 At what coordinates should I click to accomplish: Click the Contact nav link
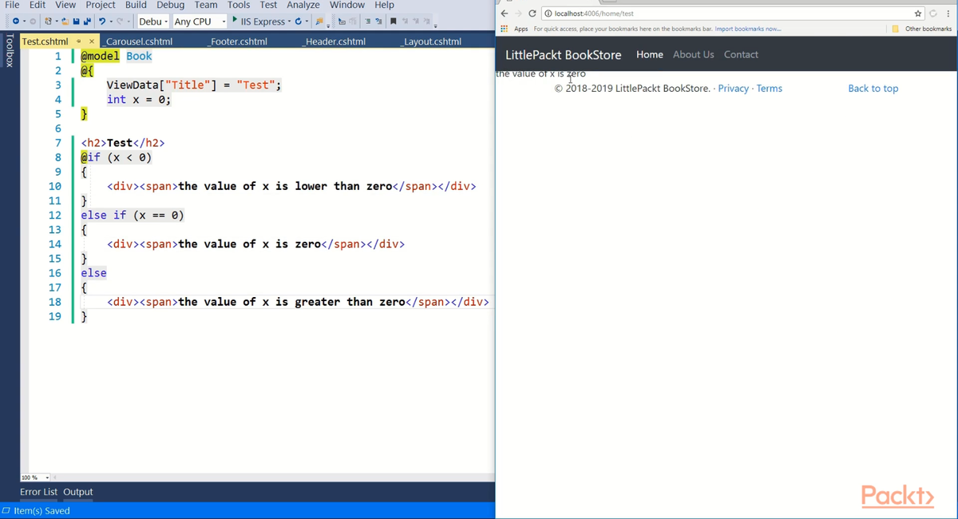741,54
